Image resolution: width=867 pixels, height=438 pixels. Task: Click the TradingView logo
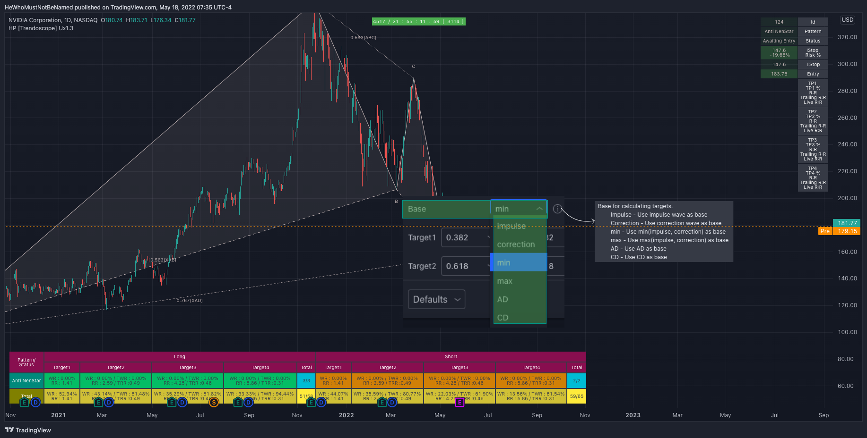[x=28, y=430]
